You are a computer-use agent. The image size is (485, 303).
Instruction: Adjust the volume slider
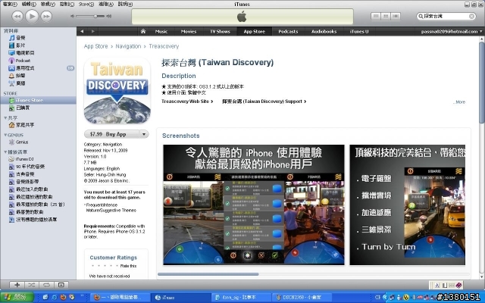point(91,16)
